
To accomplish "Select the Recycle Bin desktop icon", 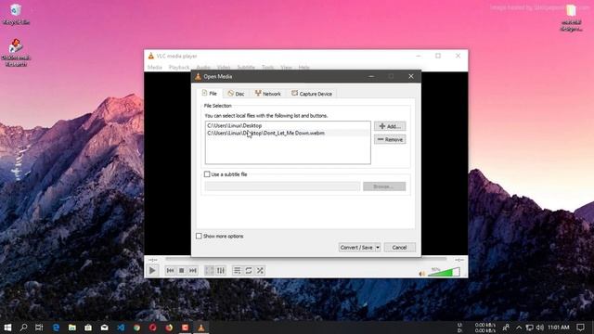I will (x=16, y=14).
